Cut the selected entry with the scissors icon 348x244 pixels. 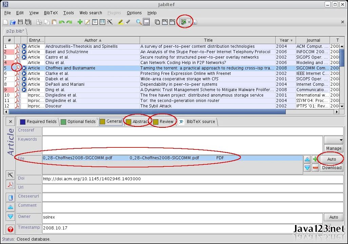pos(39,22)
